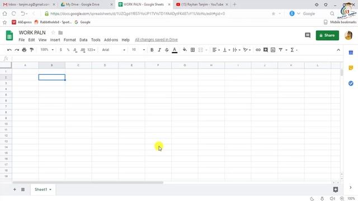This screenshot has height=201, width=358.
Task: Click the browser reload icon
Action: (x=13, y=13)
